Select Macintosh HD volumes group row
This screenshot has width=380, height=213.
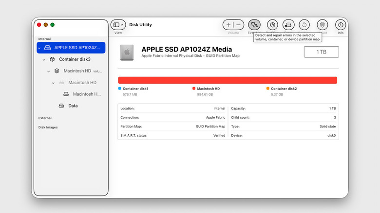point(71,71)
